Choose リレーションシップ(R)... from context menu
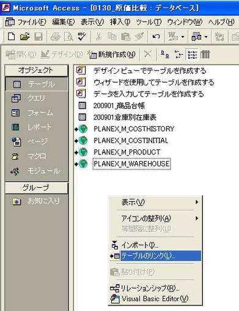The height and width of the screenshot is (311, 239). pos(155,288)
